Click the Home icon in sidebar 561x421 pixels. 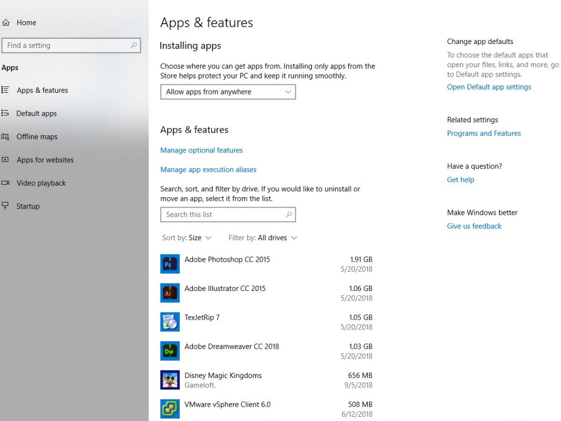[x=6, y=23]
